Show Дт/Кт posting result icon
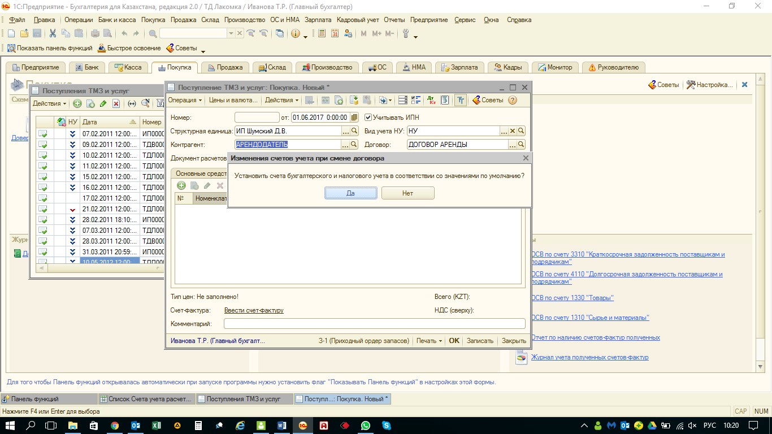 pyautogui.click(x=432, y=100)
